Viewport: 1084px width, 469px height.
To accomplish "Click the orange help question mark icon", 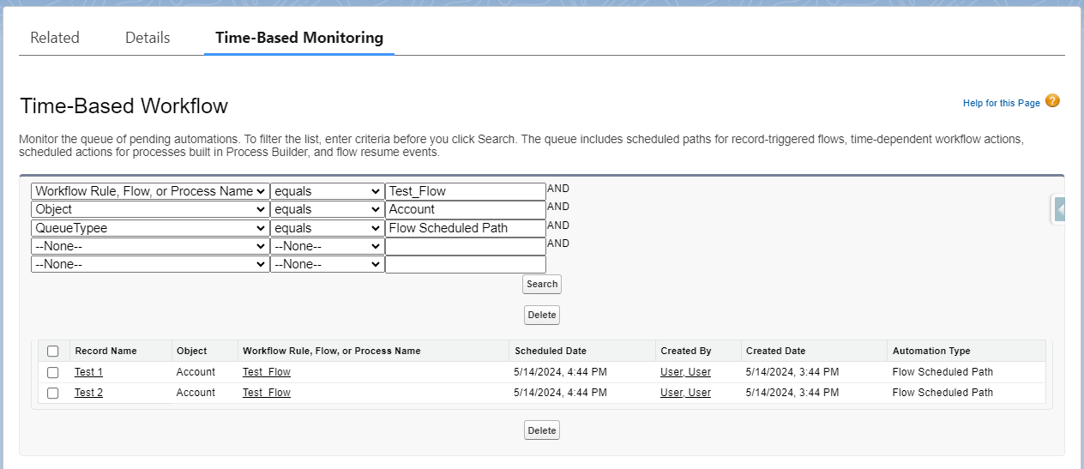I will (x=1052, y=101).
